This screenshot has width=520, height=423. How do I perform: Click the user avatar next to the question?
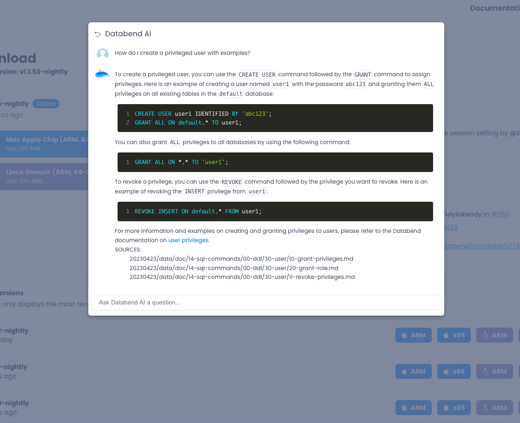pyautogui.click(x=103, y=53)
